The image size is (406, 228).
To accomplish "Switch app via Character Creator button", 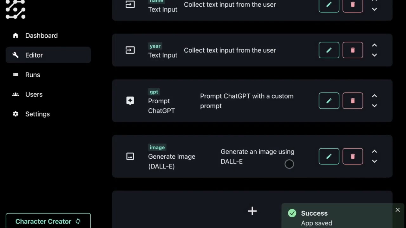I will coord(48,221).
